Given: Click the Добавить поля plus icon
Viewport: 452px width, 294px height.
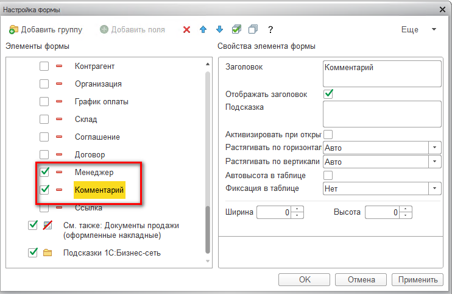Looking at the screenshot, I should pyautogui.click(x=104, y=29).
